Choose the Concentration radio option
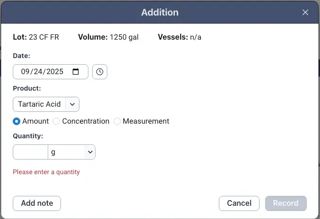The image size is (320, 219). point(56,121)
